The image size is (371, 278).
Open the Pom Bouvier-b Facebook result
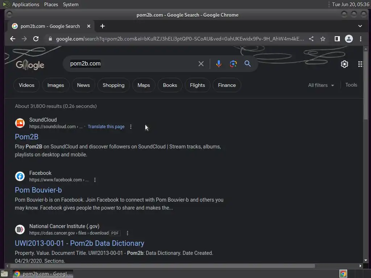coord(38,190)
